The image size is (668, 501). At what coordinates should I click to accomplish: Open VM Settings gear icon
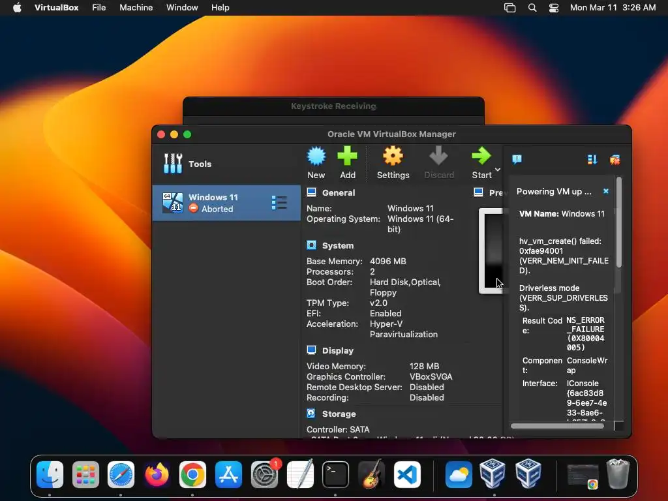(x=393, y=162)
